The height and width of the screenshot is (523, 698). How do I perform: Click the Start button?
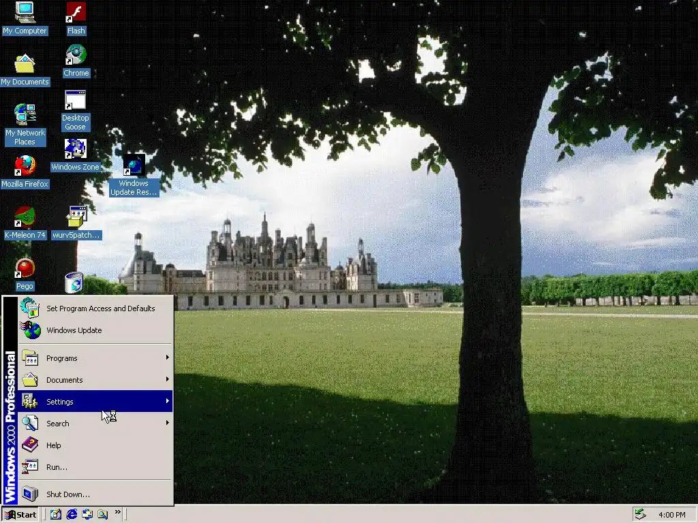pos(20,515)
